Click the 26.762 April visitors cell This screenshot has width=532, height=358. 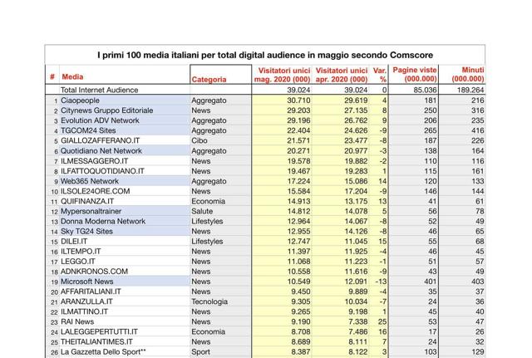click(356, 120)
